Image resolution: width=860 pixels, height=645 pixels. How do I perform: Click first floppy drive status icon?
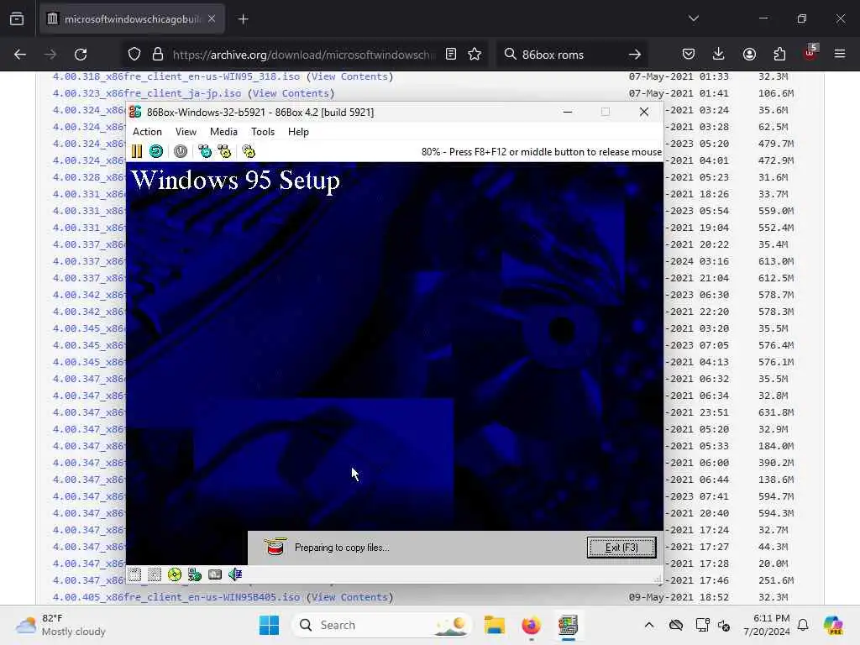pyautogui.click(x=134, y=574)
